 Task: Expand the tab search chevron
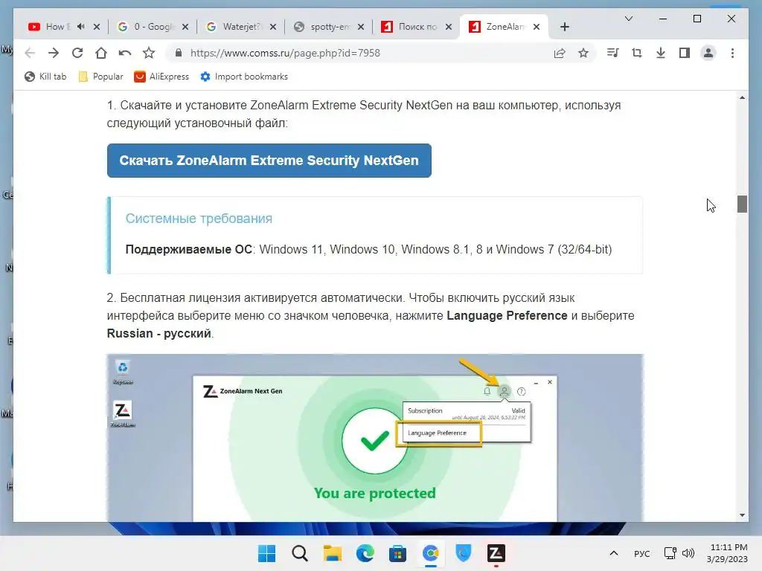tap(628, 19)
